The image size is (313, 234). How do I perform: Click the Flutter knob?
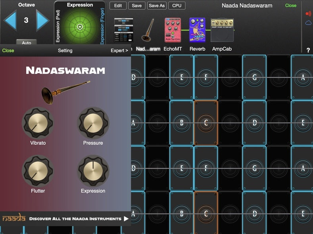38,171
